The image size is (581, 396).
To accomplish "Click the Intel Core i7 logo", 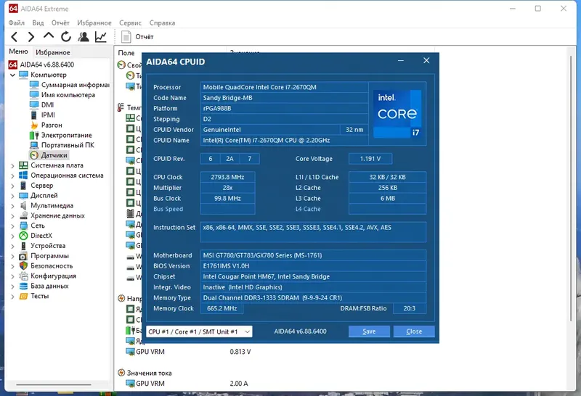I will point(397,114).
